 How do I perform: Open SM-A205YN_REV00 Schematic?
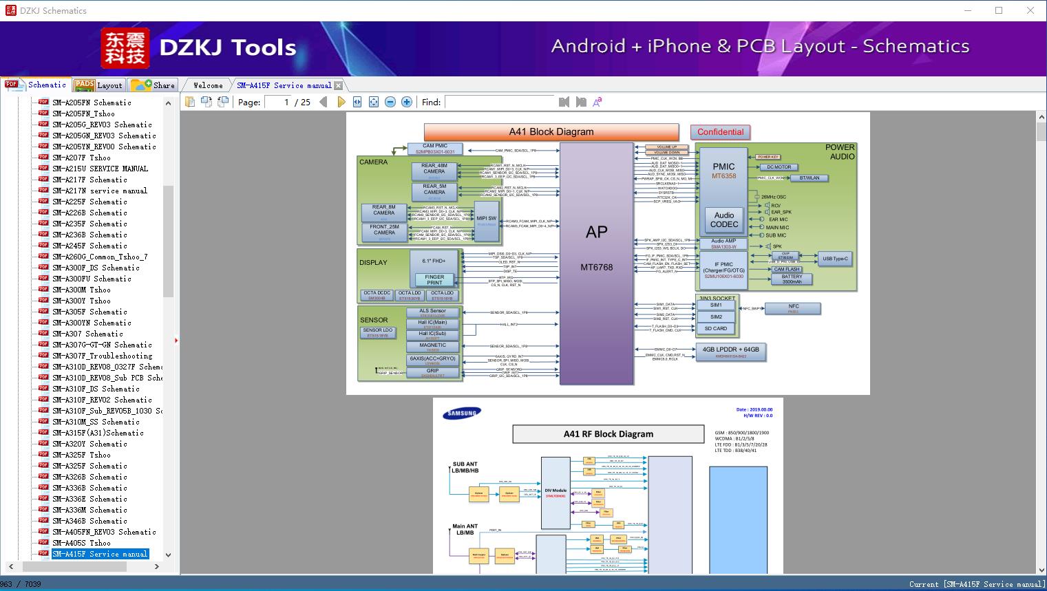coord(104,147)
